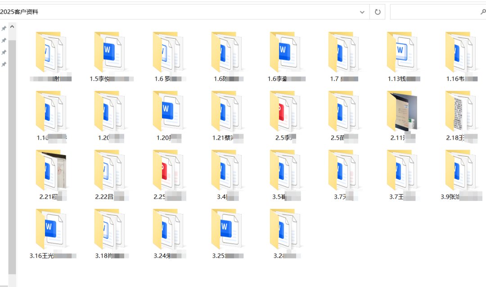Select the 2.5苗 folder
This screenshot has height=287, width=486.
(x=344, y=116)
